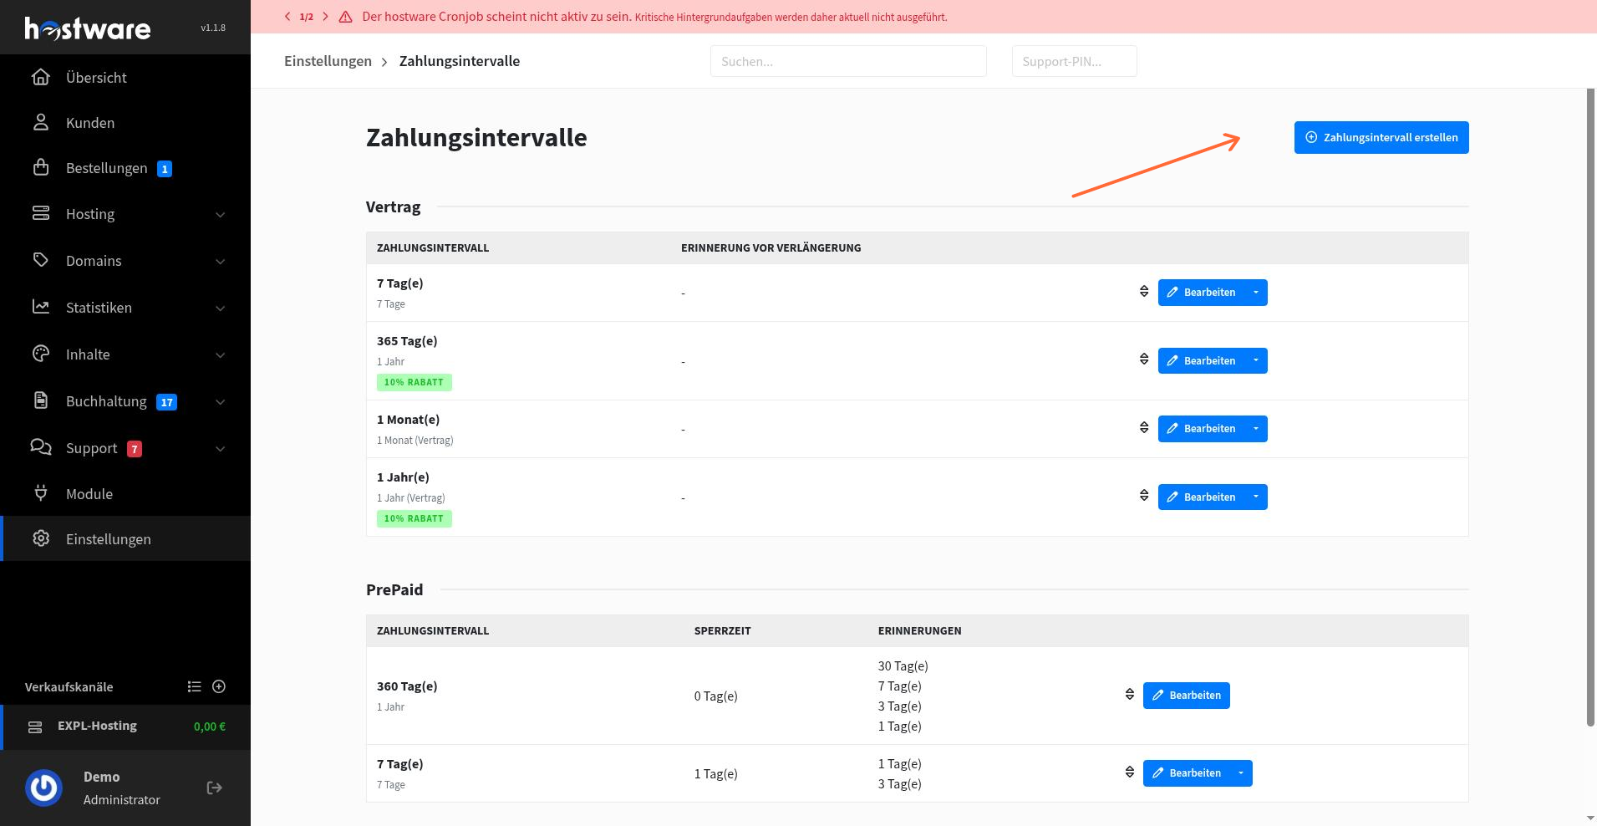Edit the 360 Tag(e) PrePaid interval
1597x826 pixels.
coord(1187,696)
